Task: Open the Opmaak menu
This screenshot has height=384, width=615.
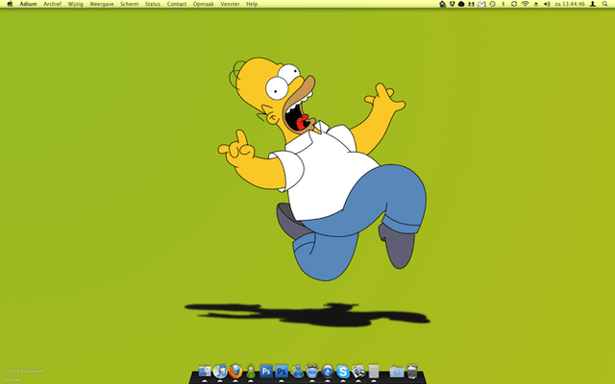Action: (203, 4)
